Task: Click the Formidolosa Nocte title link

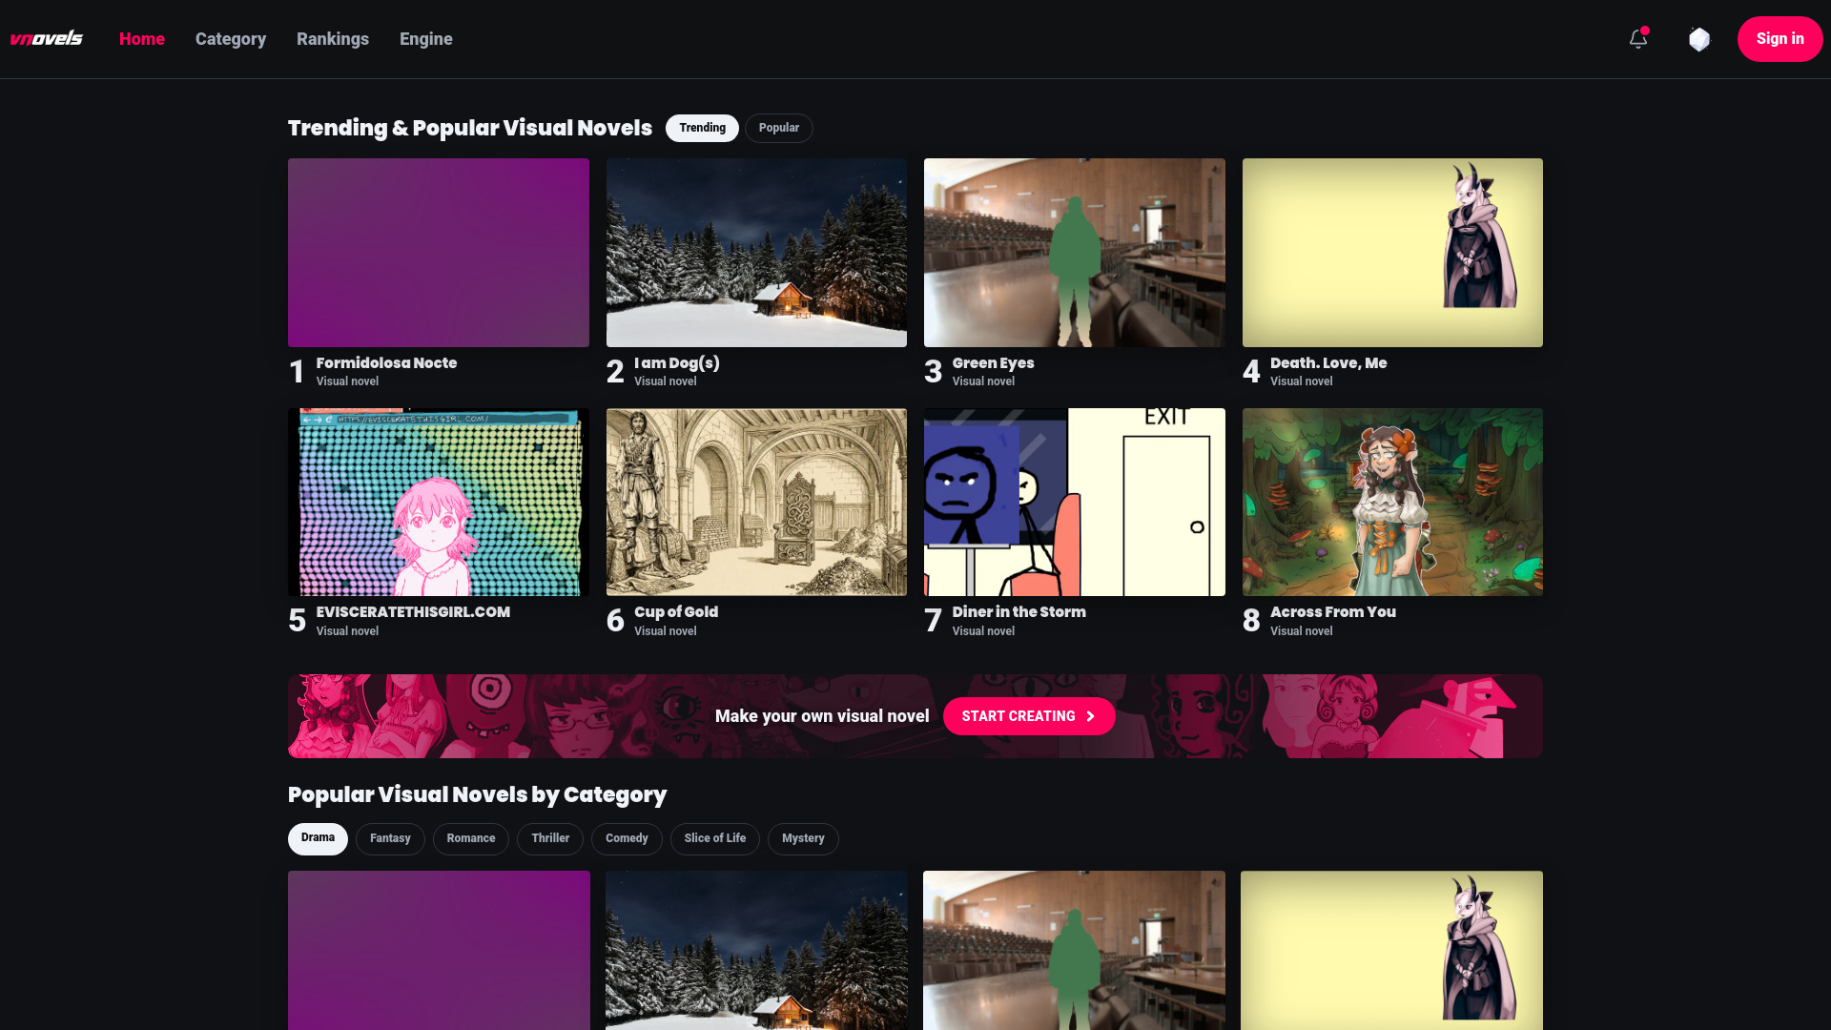Action: (386, 363)
